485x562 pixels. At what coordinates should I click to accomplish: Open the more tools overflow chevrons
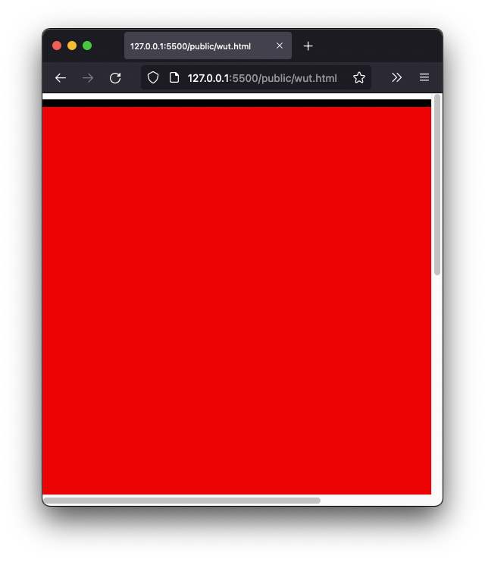click(x=396, y=77)
